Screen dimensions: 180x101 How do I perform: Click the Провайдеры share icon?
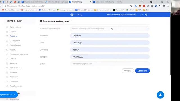click(x=7, y=45)
